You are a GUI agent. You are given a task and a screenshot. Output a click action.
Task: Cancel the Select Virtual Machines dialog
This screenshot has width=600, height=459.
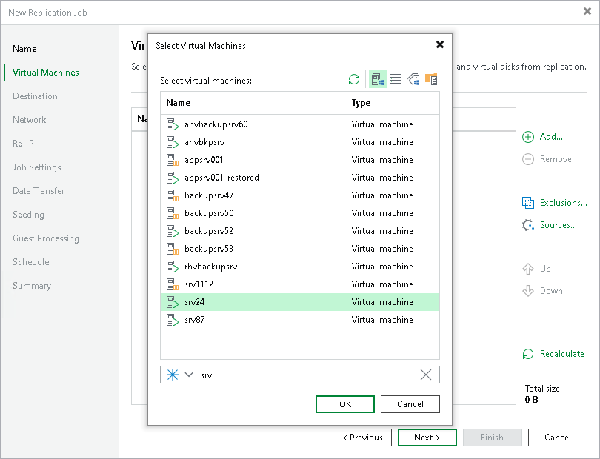(x=410, y=404)
